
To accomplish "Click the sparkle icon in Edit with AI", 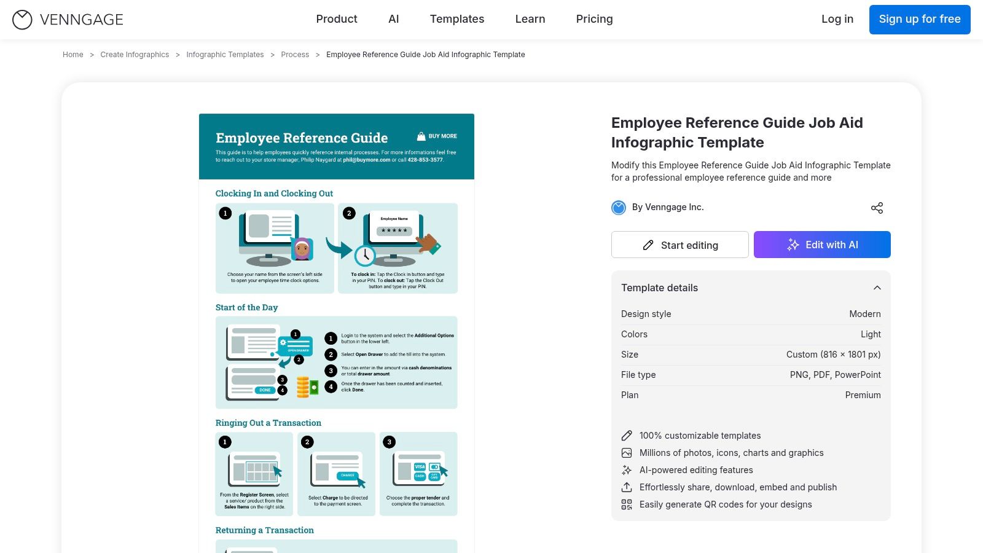I will click(793, 245).
